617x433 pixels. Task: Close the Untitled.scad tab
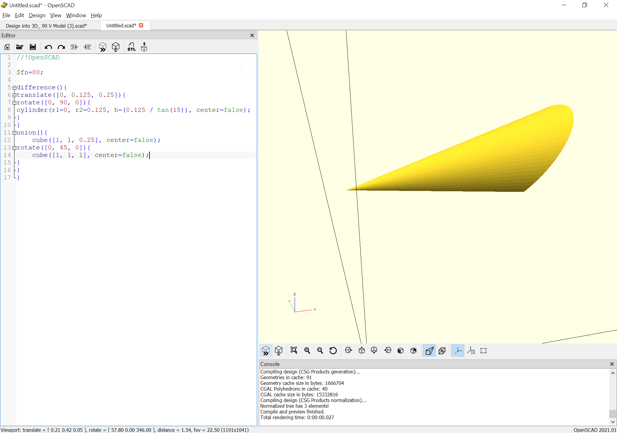141,25
